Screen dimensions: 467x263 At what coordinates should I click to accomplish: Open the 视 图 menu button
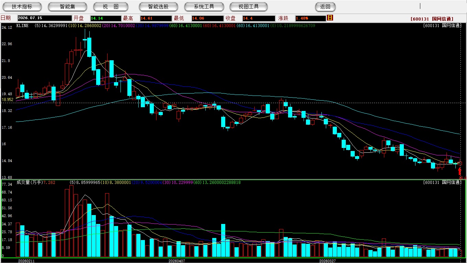(111, 7)
